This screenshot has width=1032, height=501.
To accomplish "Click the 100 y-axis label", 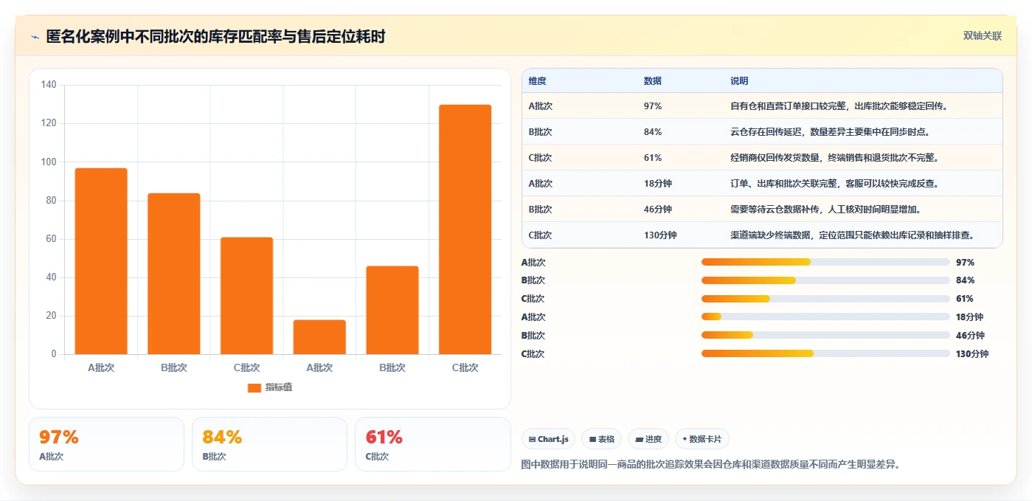I will 49,162.
